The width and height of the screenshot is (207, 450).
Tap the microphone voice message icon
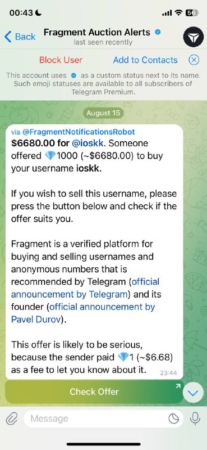(x=195, y=418)
